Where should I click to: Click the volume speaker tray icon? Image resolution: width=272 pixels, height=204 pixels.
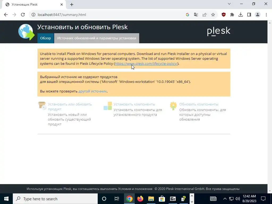(x=238, y=199)
